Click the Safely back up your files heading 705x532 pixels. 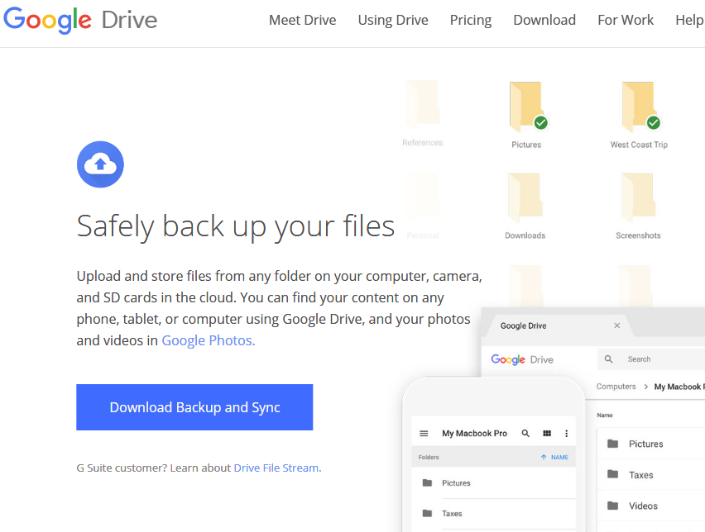point(236,226)
